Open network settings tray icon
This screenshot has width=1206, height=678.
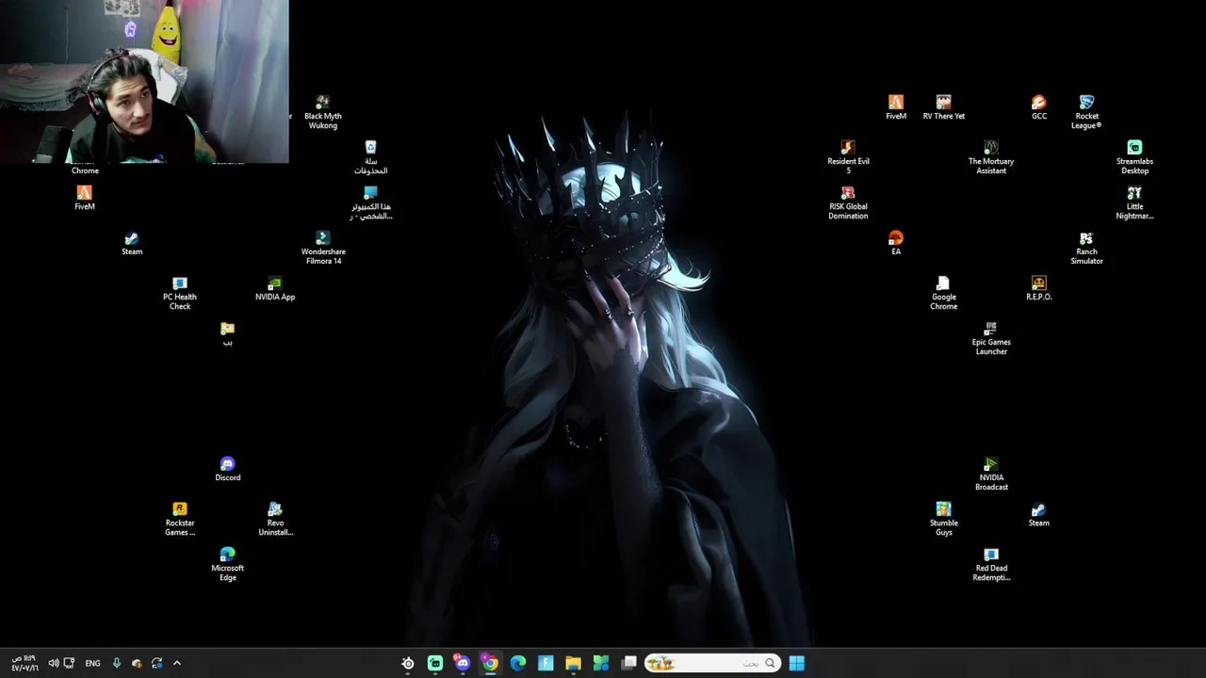click(x=69, y=663)
